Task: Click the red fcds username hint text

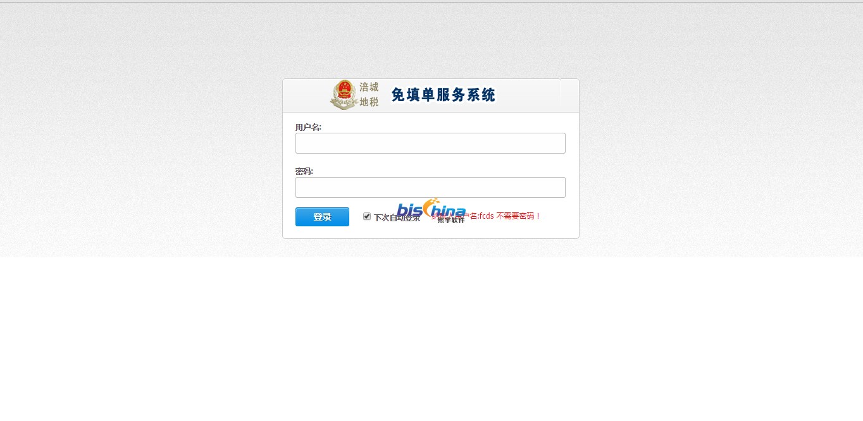Action: (x=486, y=216)
